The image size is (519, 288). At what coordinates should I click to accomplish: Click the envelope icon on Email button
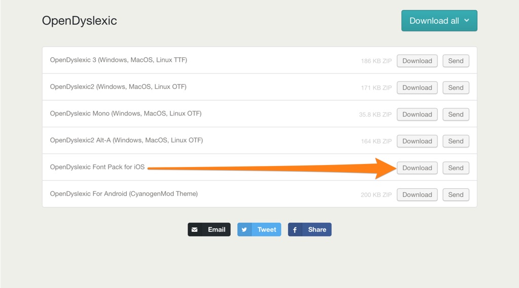[195, 230]
